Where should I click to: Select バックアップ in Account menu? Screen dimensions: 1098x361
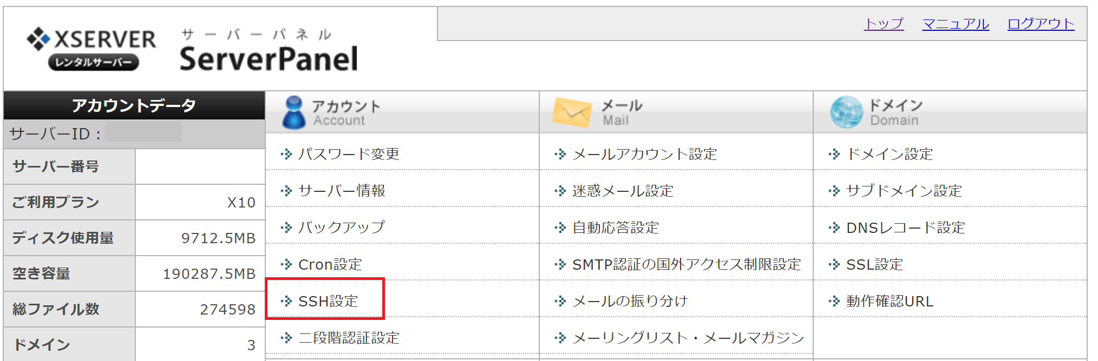pyautogui.click(x=342, y=228)
